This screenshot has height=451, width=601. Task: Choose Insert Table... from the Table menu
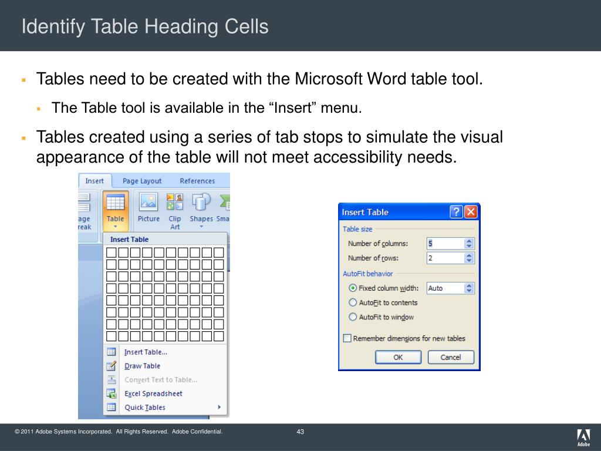pyautogui.click(x=146, y=352)
